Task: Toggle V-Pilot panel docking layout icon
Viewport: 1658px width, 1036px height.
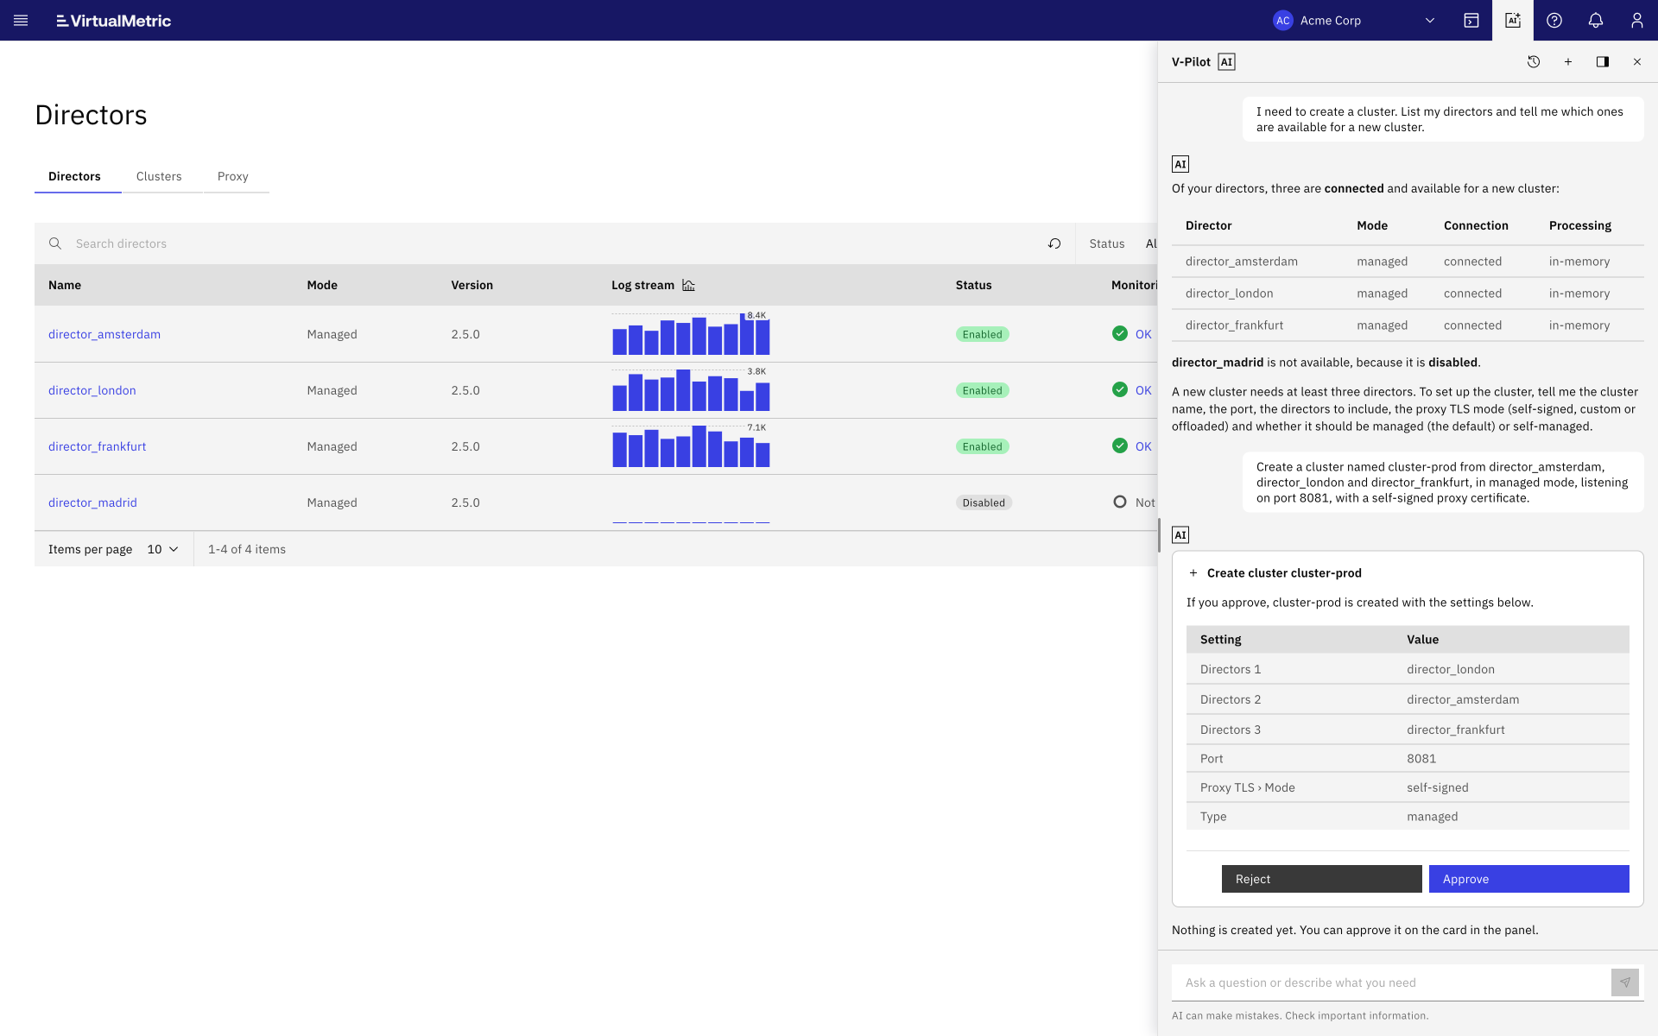Action: click(1603, 62)
